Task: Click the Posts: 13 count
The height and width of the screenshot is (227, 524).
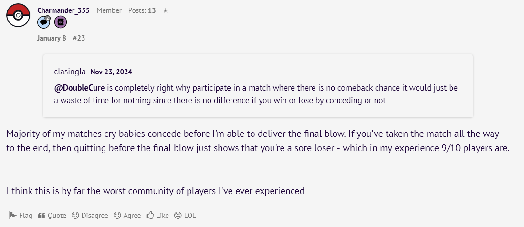Action: (x=142, y=10)
